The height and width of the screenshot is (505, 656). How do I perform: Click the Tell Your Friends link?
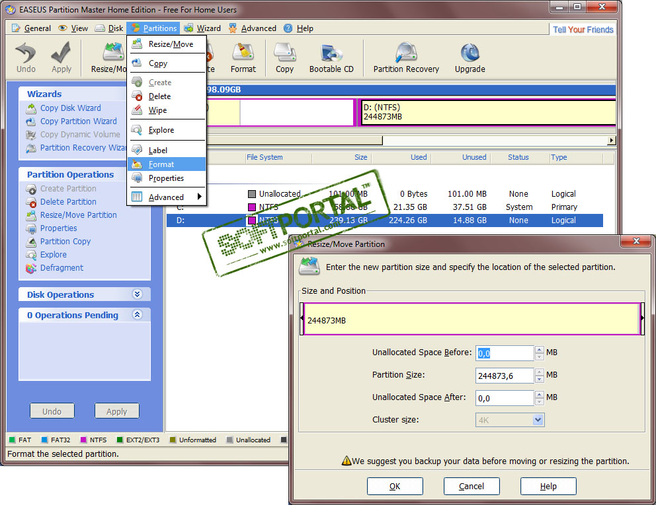coord(583,30)
